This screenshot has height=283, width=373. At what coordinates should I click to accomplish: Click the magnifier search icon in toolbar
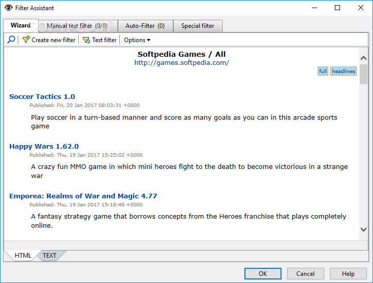(11, 40)
